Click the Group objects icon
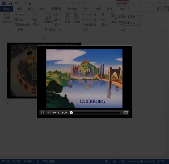169x164 pixels. [x=103, y=20]
